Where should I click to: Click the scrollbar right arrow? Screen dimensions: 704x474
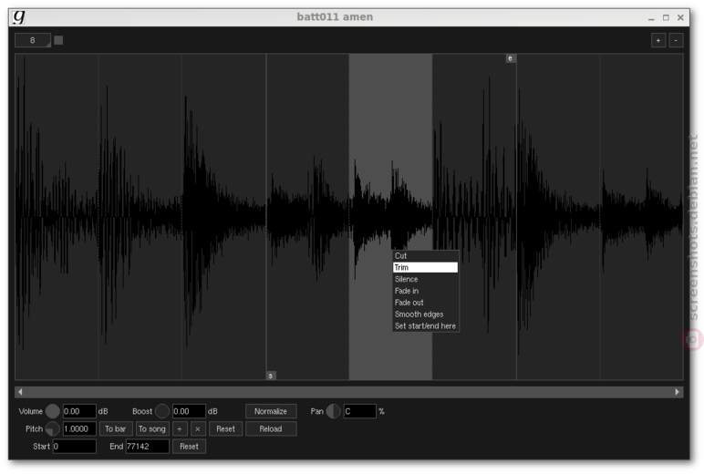click(x=677, y=392)
